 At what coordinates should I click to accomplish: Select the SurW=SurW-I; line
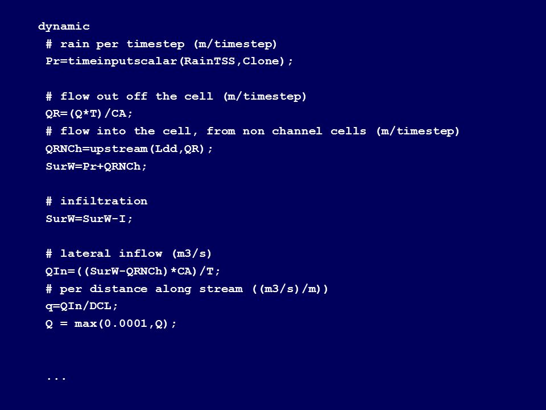tap(89, 219)
